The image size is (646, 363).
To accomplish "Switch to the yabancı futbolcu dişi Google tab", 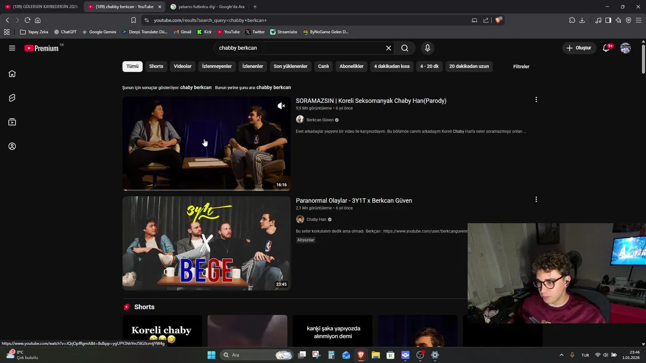I will pos(207,7).
